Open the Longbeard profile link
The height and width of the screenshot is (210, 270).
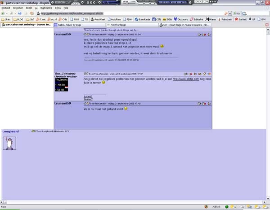pyautogui.click(x=10, y=131)
